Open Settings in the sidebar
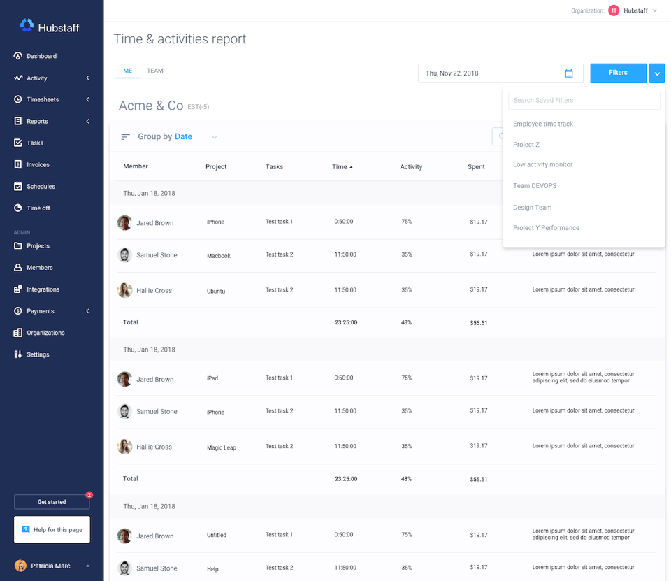 click(38, 354)
